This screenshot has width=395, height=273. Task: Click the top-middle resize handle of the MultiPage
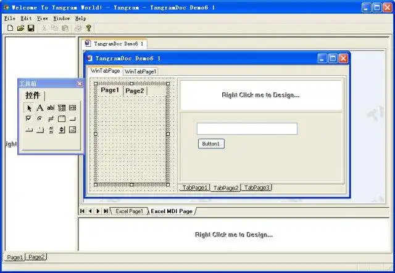coord(131,84)
